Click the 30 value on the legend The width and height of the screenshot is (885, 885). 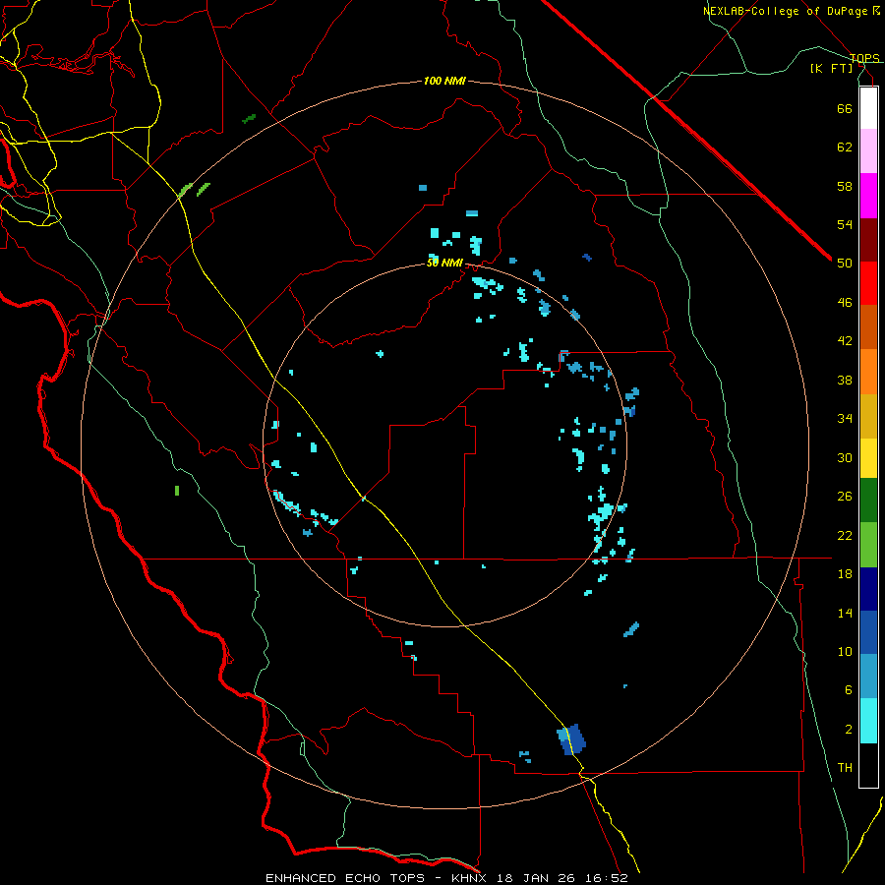point(845,457)
